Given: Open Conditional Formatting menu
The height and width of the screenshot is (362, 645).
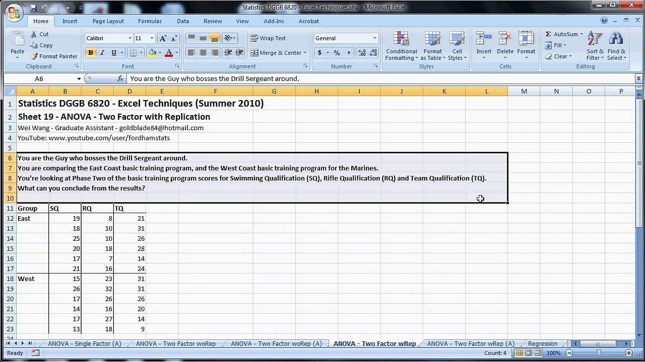Looking at the screenshot, I should click(402, 46).
